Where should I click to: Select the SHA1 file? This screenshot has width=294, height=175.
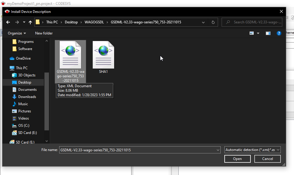[x=103, y=57]
